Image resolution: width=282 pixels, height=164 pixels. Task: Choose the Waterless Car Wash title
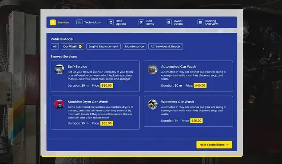coord(177,102)
